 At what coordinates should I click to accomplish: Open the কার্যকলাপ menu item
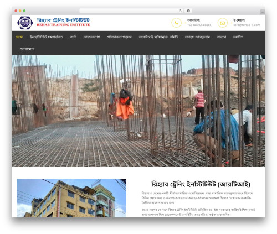92,37
